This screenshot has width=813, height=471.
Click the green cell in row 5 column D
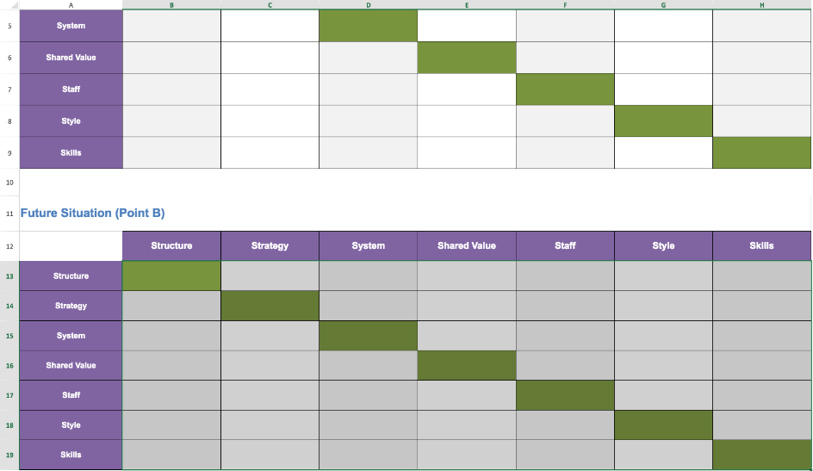click(368, 25)
